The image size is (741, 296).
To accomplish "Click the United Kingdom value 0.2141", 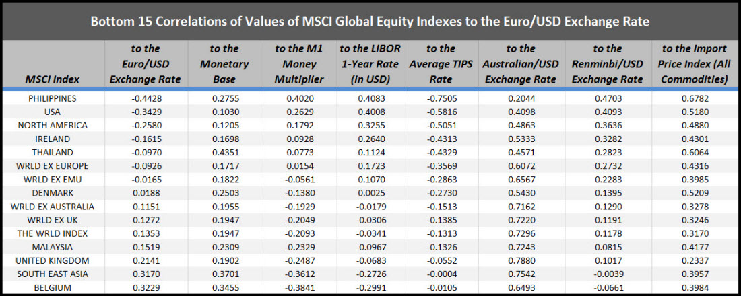I will click(146, 260).
